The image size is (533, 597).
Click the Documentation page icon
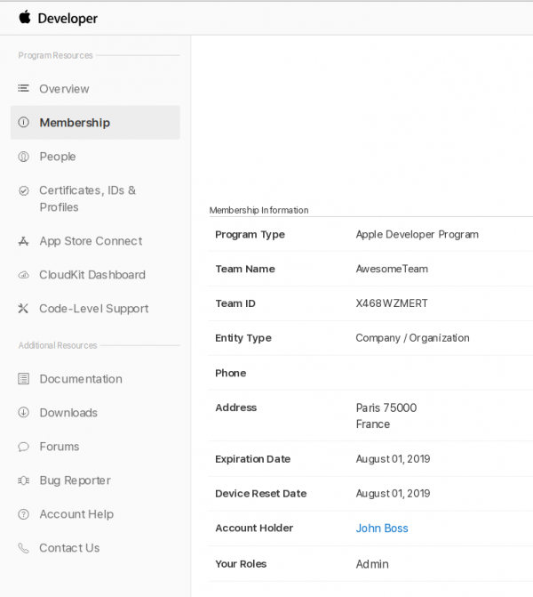pyautogui.click(x=24, y=379)
